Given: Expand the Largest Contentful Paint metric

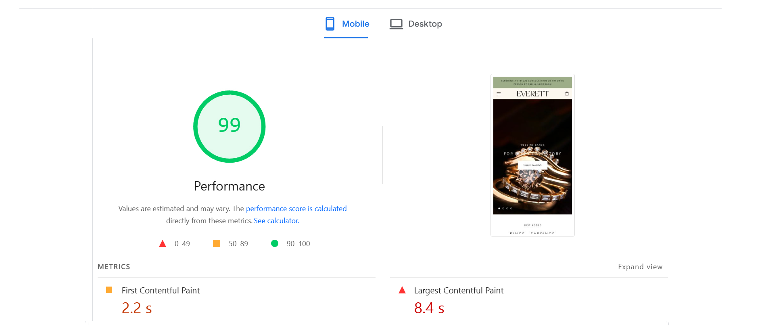Looking at the screenshot, I should pyautogui.click(x=459, y=291).
